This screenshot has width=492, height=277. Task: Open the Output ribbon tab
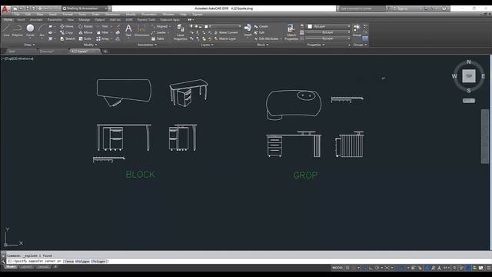point(100,19)
